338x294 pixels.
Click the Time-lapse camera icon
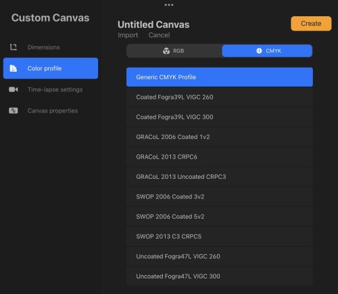pos(14,89)
